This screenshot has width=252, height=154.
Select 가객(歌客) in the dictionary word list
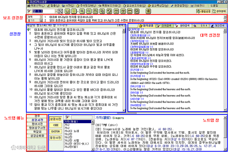77,122
